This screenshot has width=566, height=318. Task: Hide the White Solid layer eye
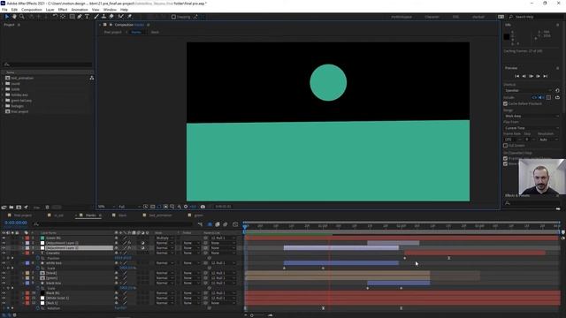pos(4,299)
